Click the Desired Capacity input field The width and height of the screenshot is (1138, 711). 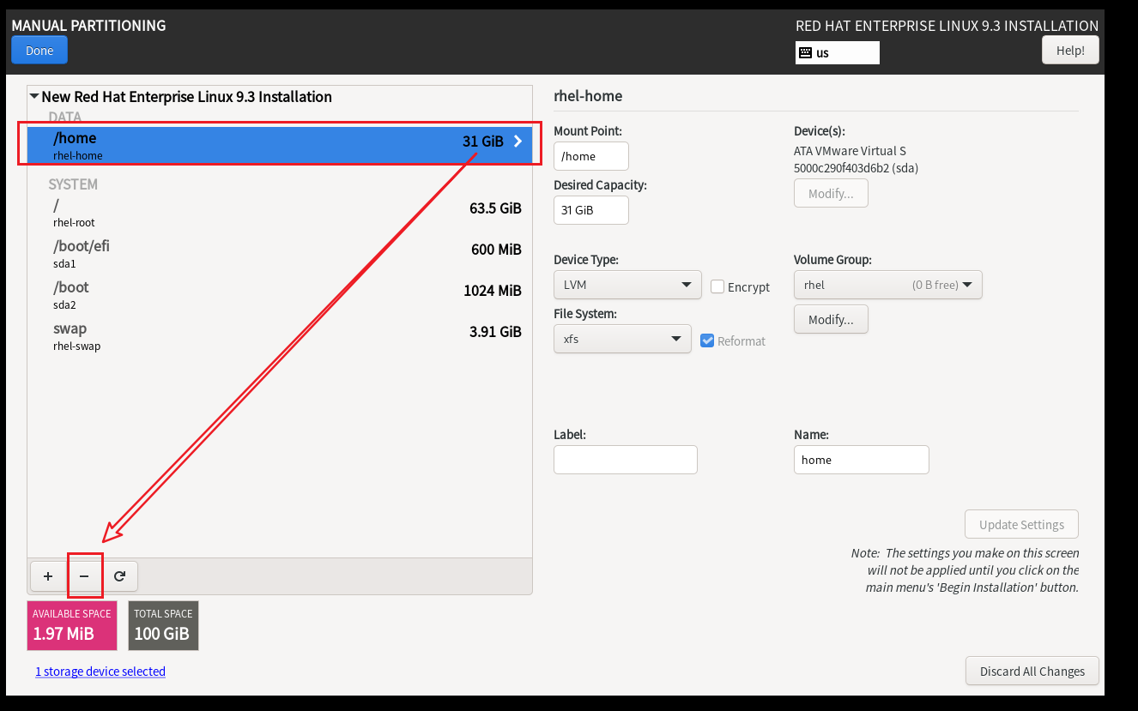(x=591, y=210)
